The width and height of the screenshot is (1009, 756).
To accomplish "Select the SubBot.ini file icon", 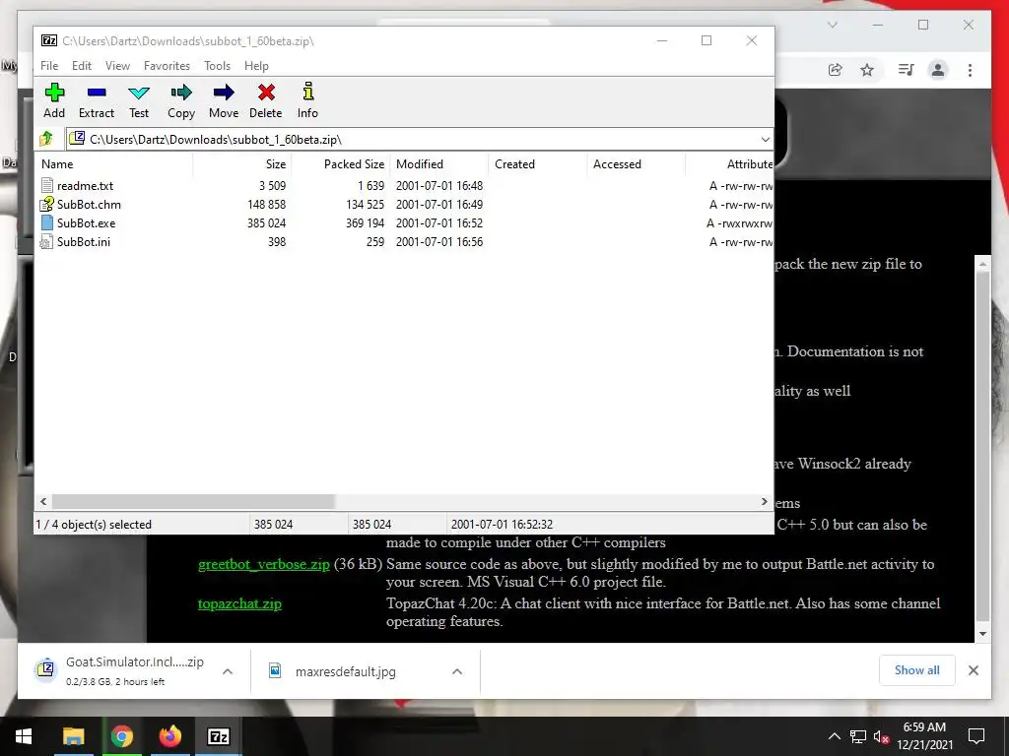I will click(46, 242).
